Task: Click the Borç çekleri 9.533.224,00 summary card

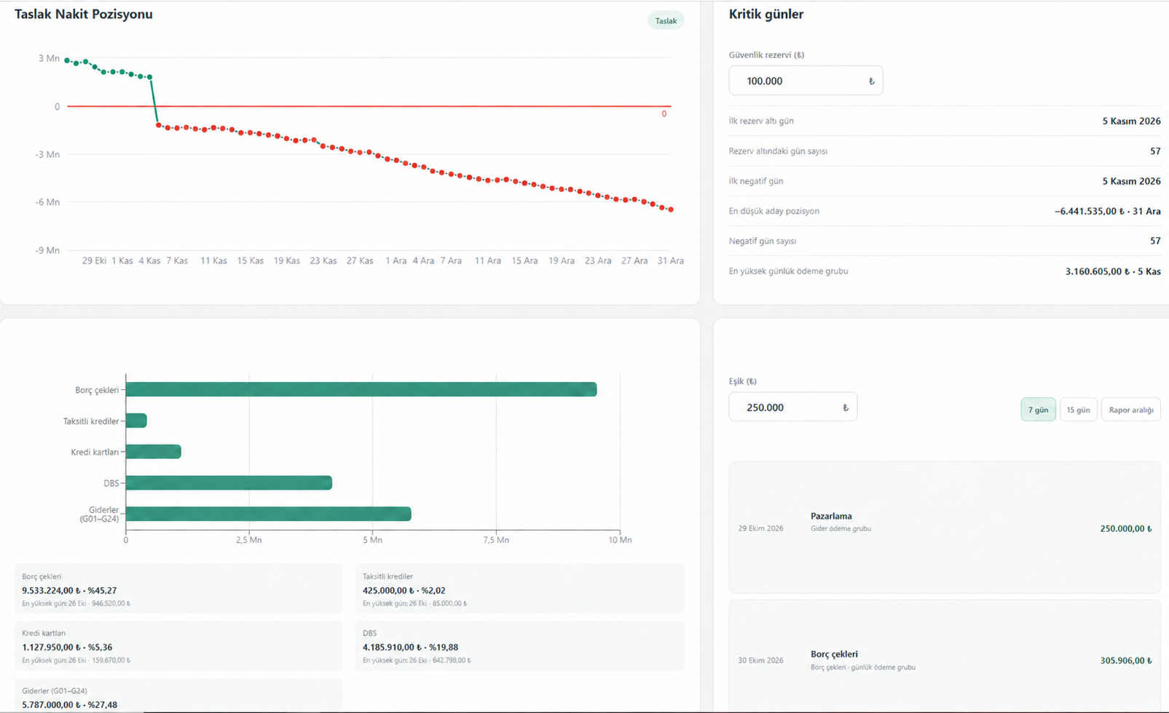Action: (178, 589)
